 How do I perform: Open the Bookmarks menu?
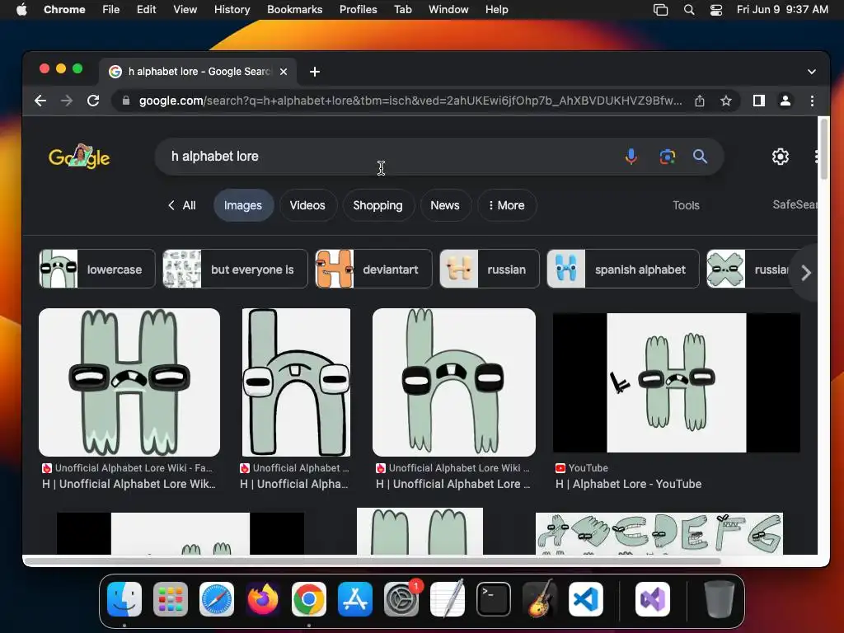click(294, 10)
